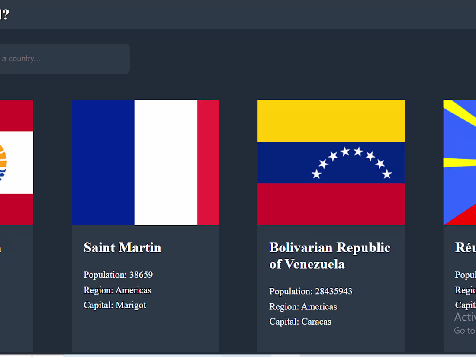Select the Saint Martin country card
476x357 pixels.
pyautogui.click(x=145, y=286)
